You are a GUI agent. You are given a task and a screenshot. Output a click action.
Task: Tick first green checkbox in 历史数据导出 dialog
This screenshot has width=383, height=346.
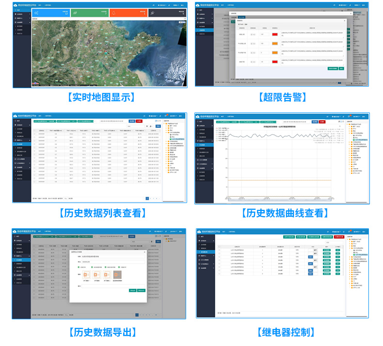[79, 267]
